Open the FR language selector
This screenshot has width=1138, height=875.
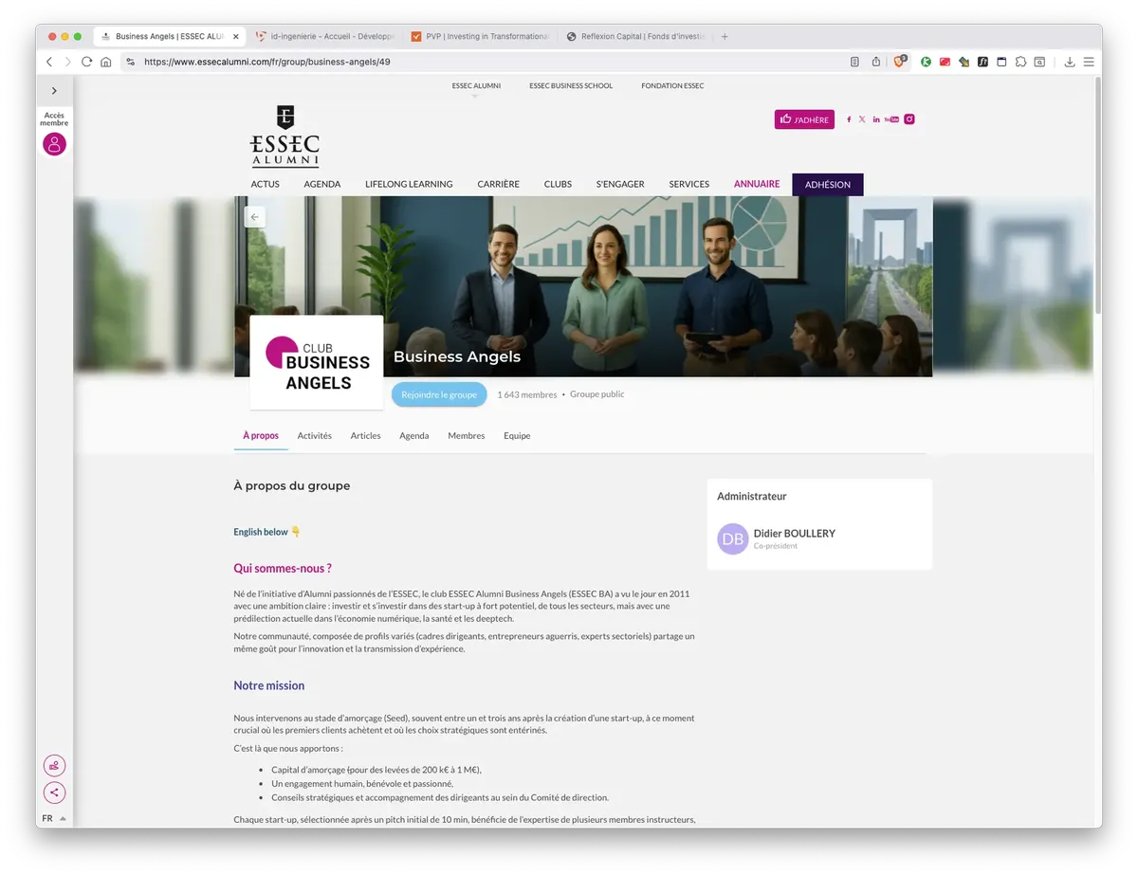54,818
